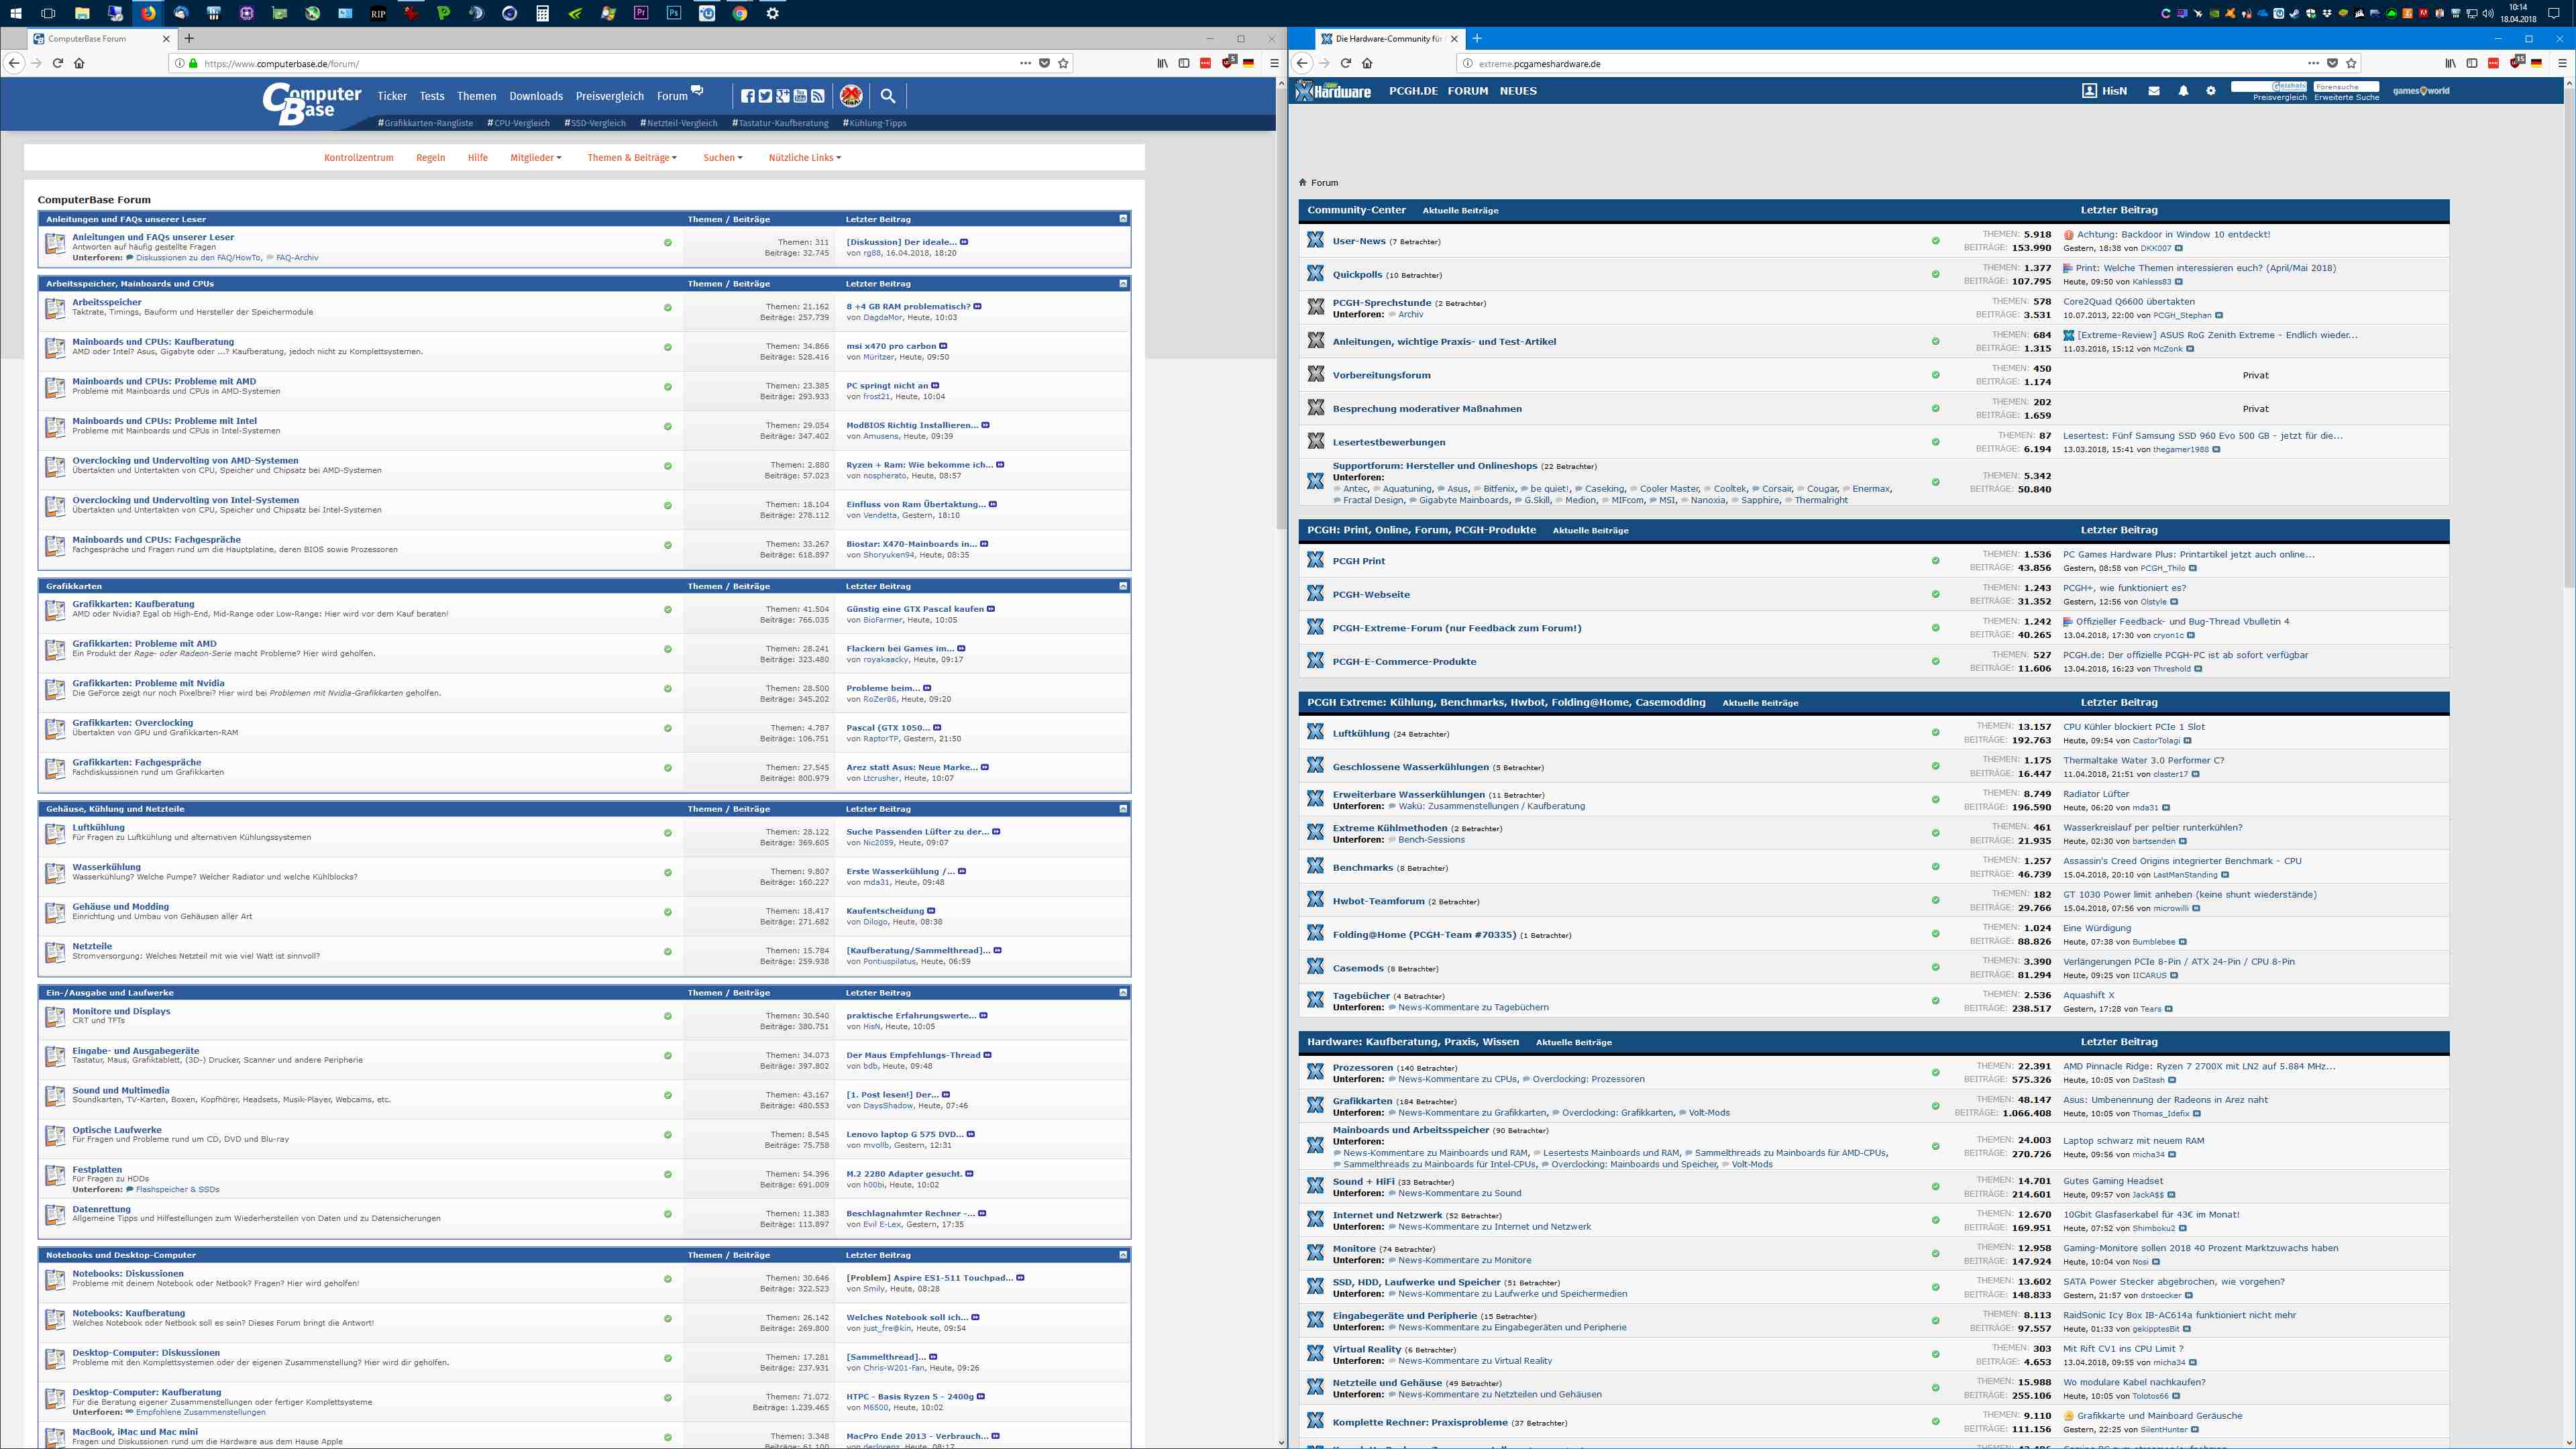This screenshot has height=1449, width=2576.
Task: Collapse the Ein-/Ausgabe und Laufwerke category
Action: [x=1123, y=992]
